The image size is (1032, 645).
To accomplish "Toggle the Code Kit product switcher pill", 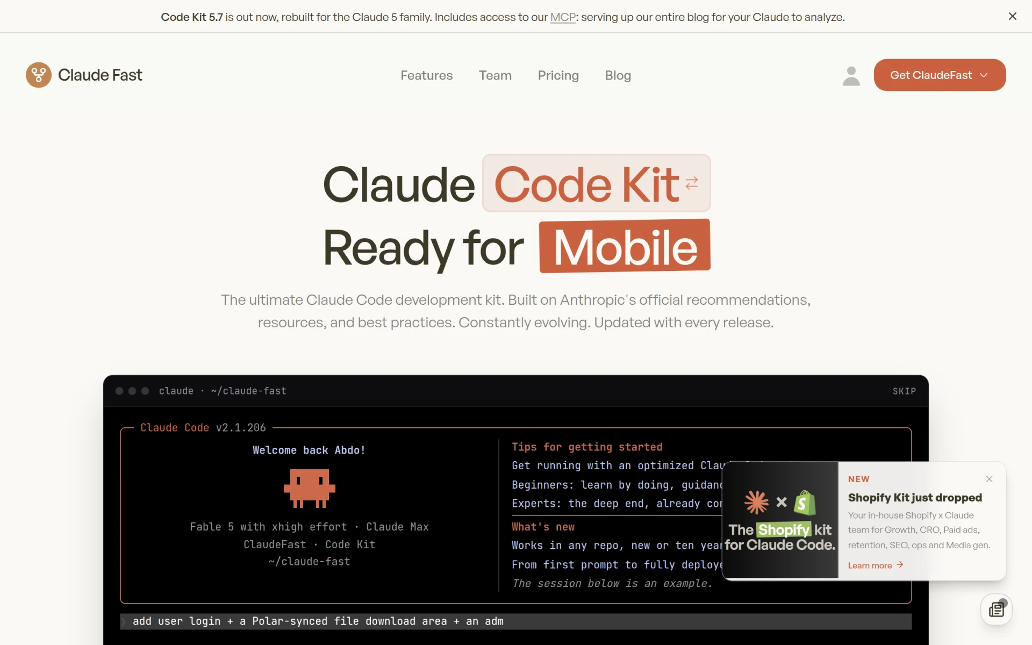I will point(597,183).
